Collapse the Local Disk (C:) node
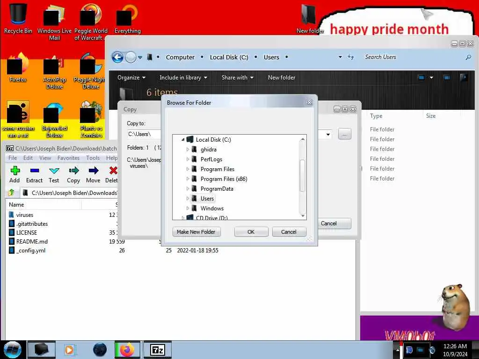The height and width of the screenshot is (359, 479). click(183, 139)
